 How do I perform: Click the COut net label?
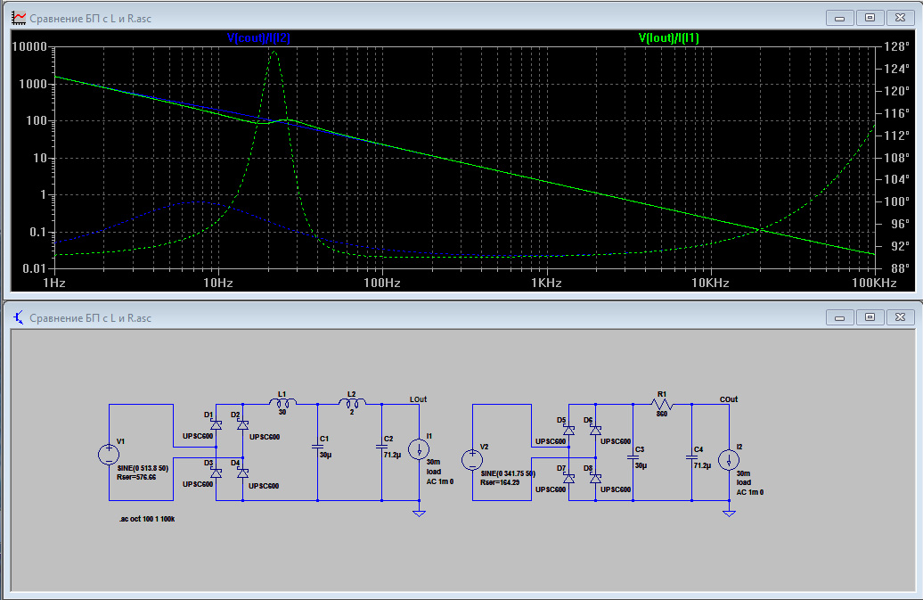click(729, 399)
